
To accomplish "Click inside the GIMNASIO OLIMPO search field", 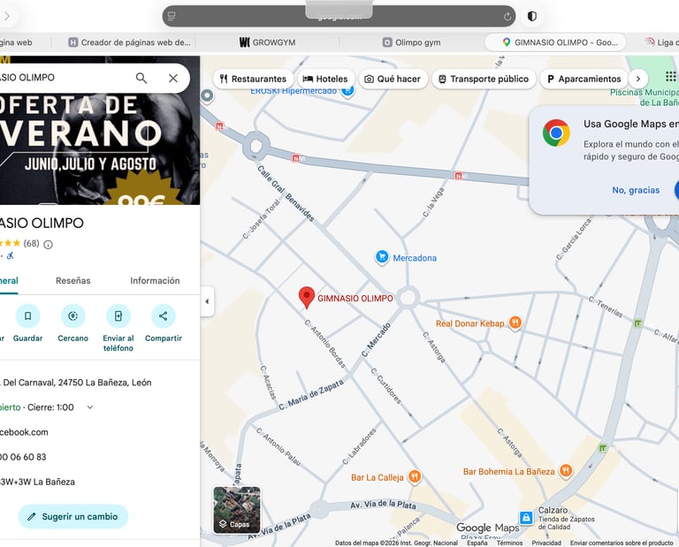I will pyautogui.click(x=65, y=78).
